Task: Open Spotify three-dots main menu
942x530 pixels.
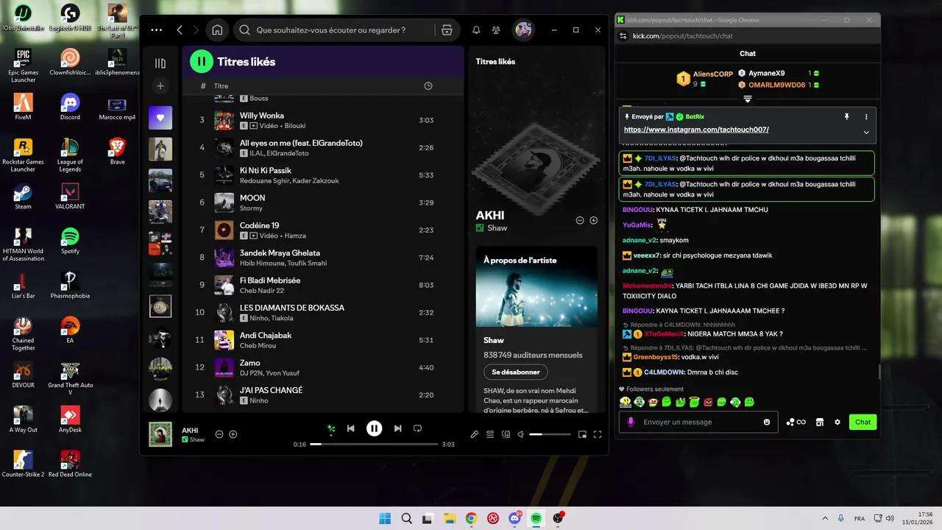Action: tap(156, 30)
